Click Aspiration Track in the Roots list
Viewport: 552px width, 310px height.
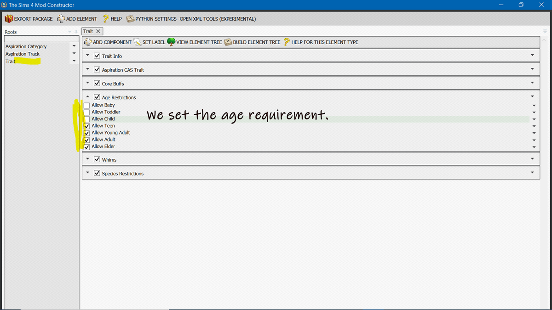(22, 54)
